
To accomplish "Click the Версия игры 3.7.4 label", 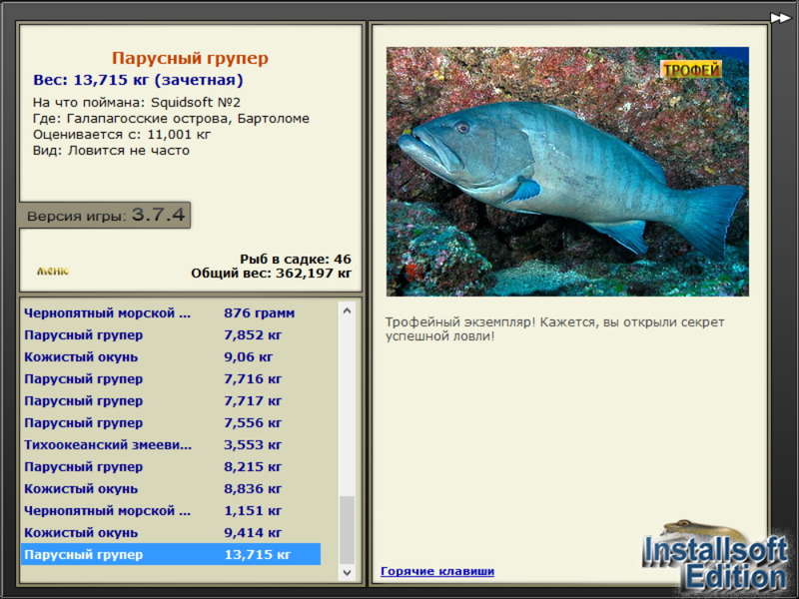I will [105, 215].
